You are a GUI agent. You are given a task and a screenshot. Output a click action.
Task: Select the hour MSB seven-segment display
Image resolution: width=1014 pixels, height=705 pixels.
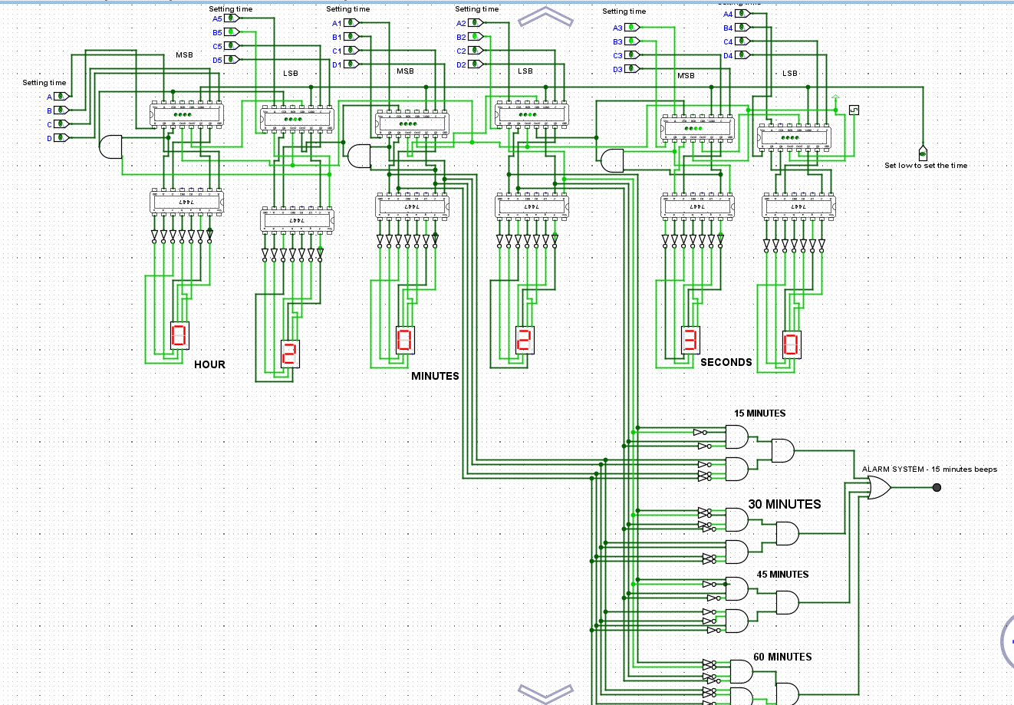pos(179,335)
